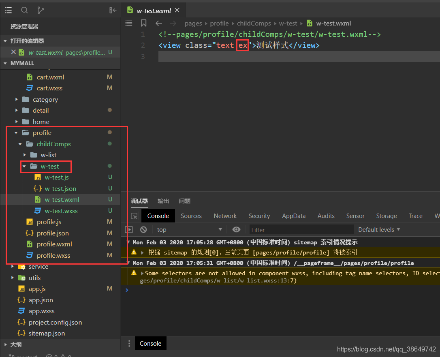Collapse the w-test folder

(x=24, y=167)
